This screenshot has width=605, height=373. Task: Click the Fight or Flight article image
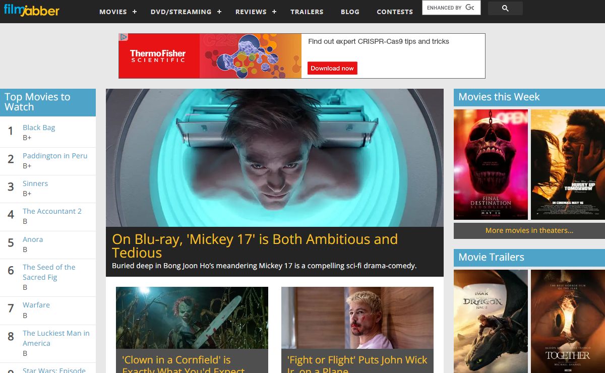tap(357, 318)
